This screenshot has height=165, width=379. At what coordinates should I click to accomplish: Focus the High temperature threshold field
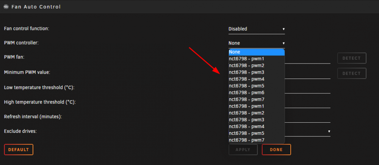(308, 103)
